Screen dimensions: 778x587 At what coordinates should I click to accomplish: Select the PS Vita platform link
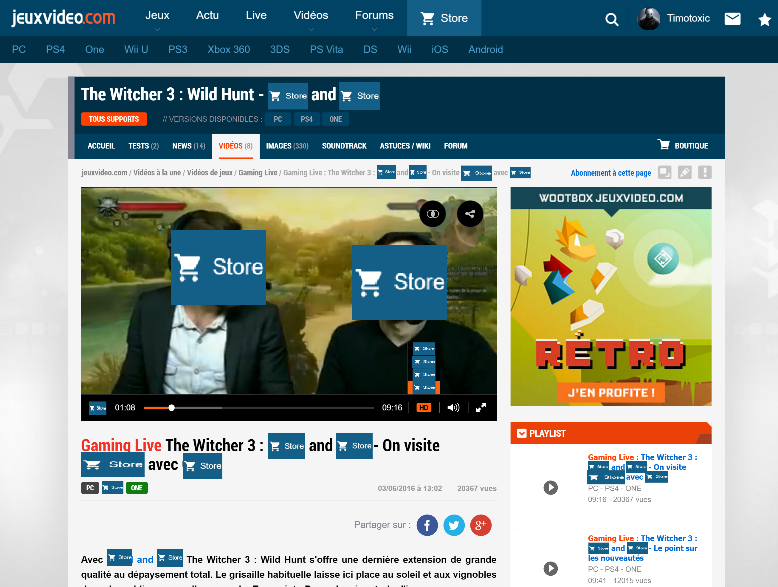[x=326, y=49]
